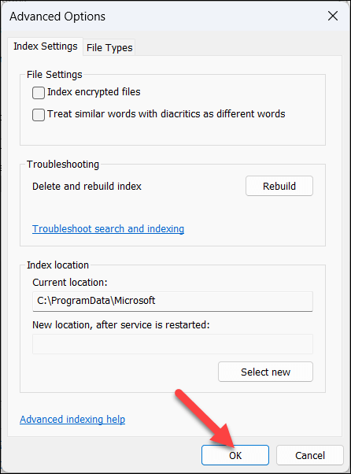
Task: Click the Current location path field
Action: (x=172, y=301)
